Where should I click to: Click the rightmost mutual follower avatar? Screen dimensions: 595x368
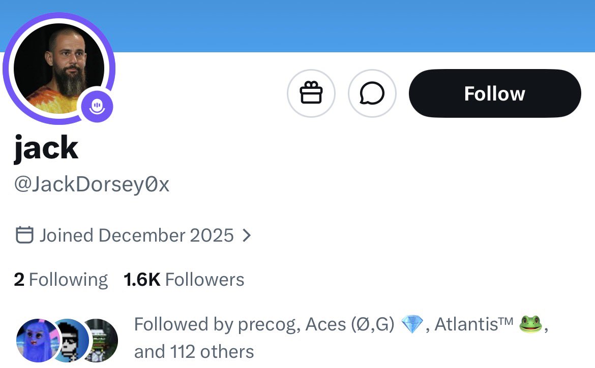[103, 340]
